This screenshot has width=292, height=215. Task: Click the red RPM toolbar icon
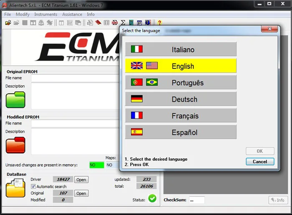tap(115, 23)
